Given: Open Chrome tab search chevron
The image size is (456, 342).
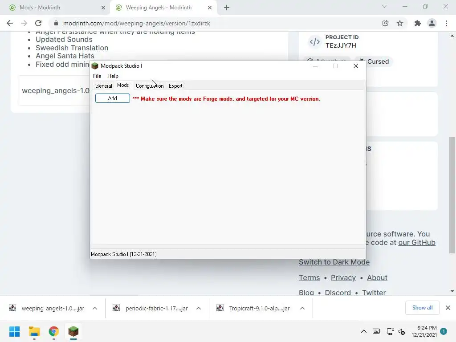Looking at the screenshot, I should (x=384, y=6).
